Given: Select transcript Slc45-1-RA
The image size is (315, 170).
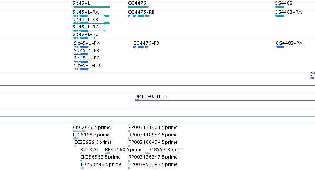Looking at the screenshot, I should point(91,16).
